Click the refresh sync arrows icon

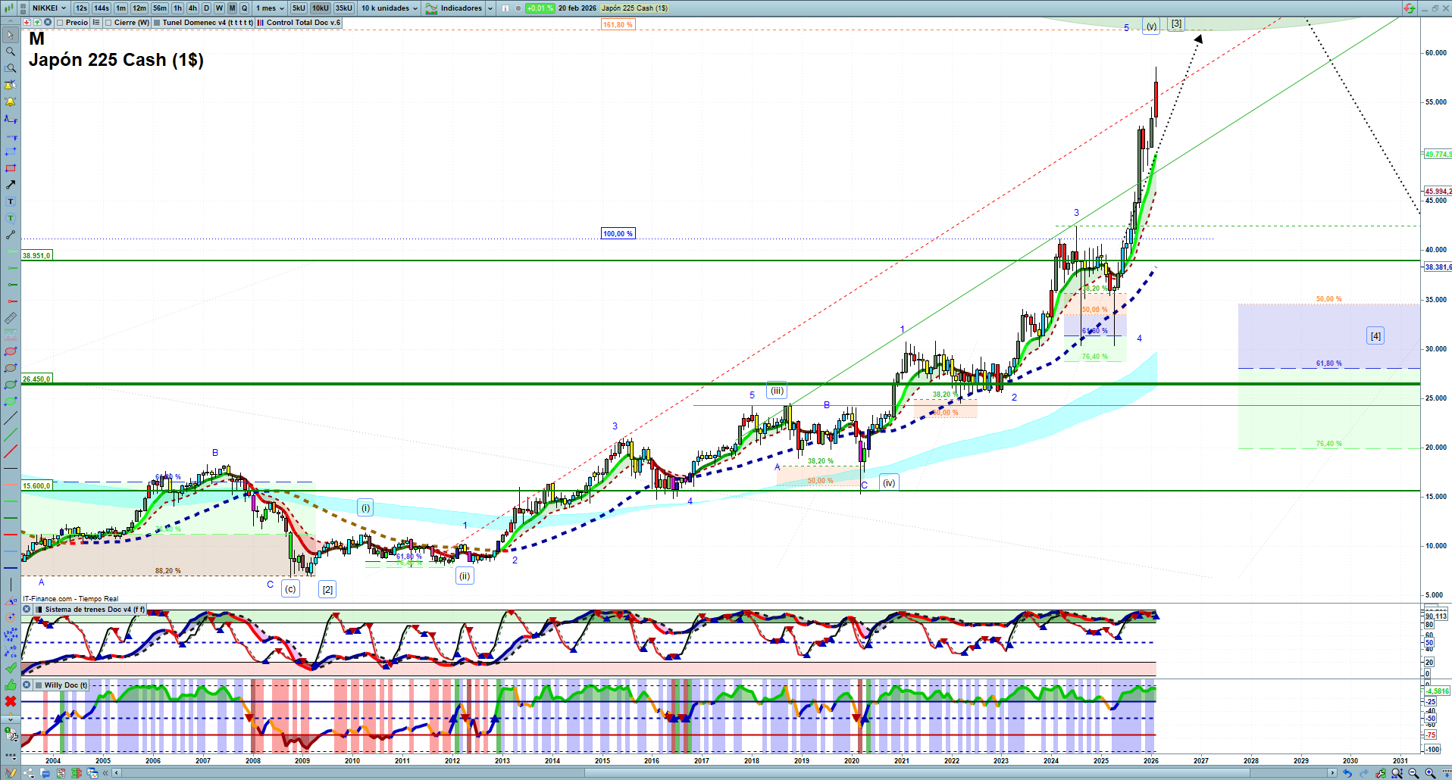click(x=1409, y=8)
